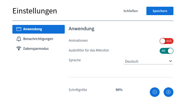Decrease font size with the minus button

coord(155,92)
